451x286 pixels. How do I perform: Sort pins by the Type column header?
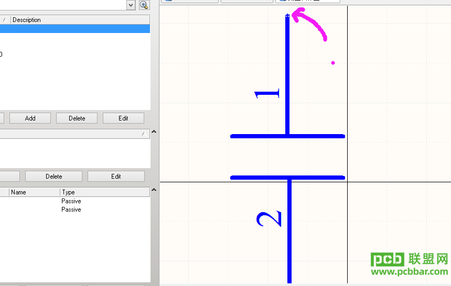(x=105, y=192)
